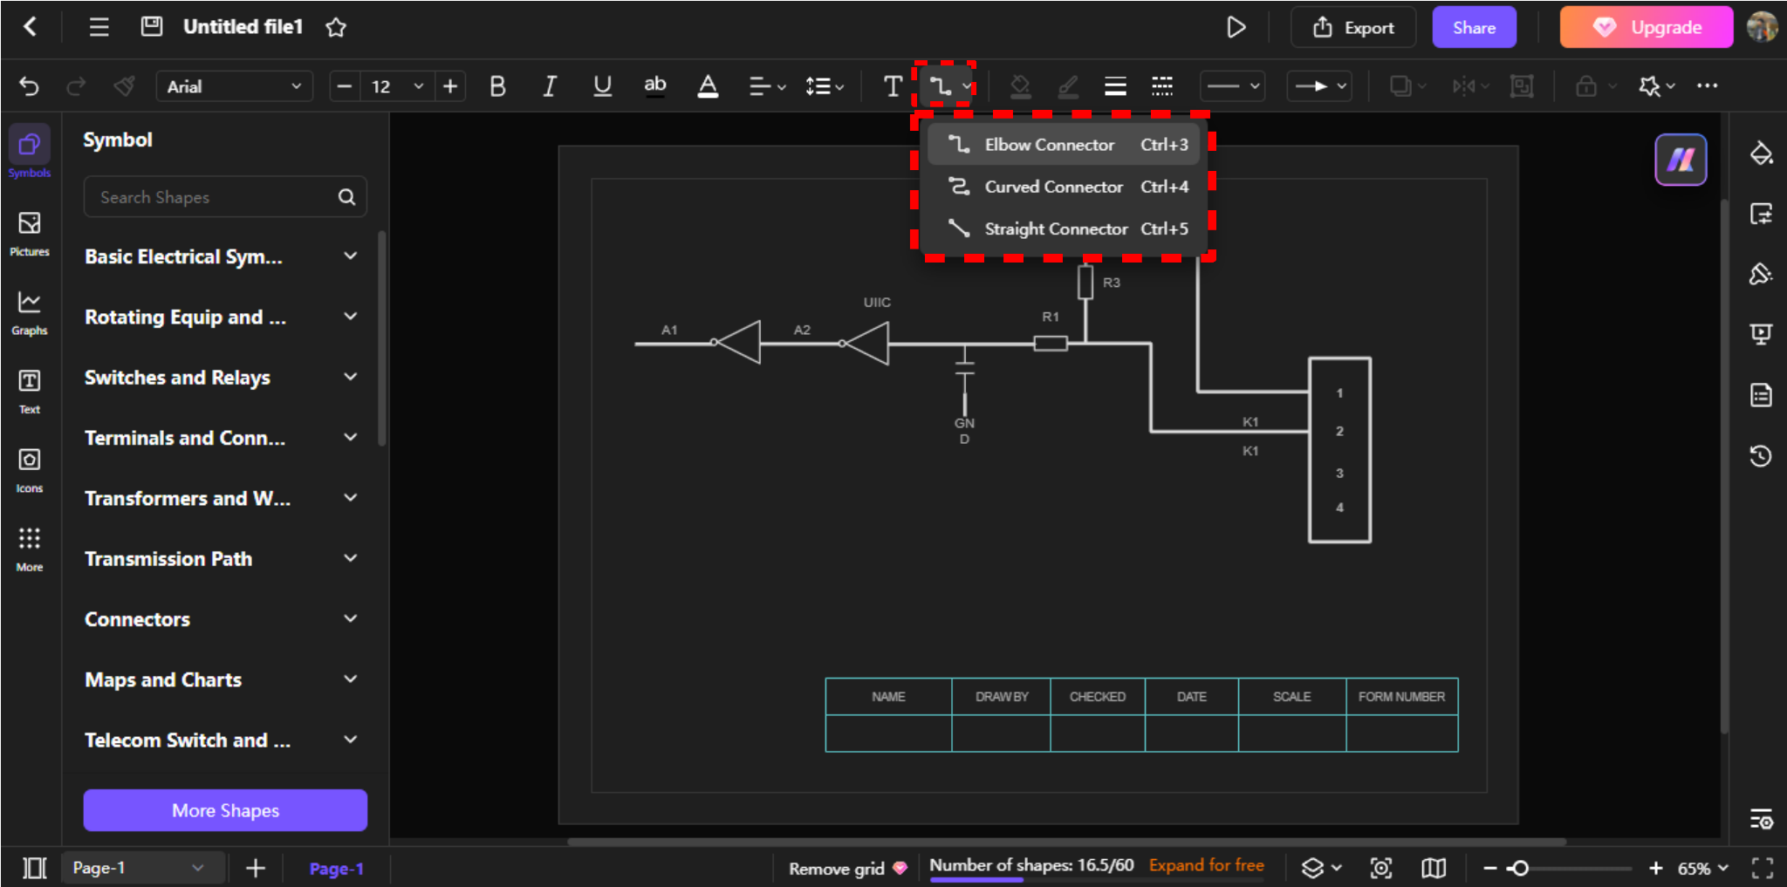Open the Text sidebar panel
This screenshot has width=1787, height=887.
point(30,391)
